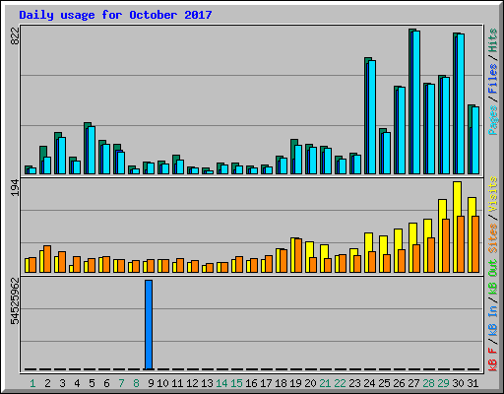Click day label 6 on the x-axis

tap(106, 383)
